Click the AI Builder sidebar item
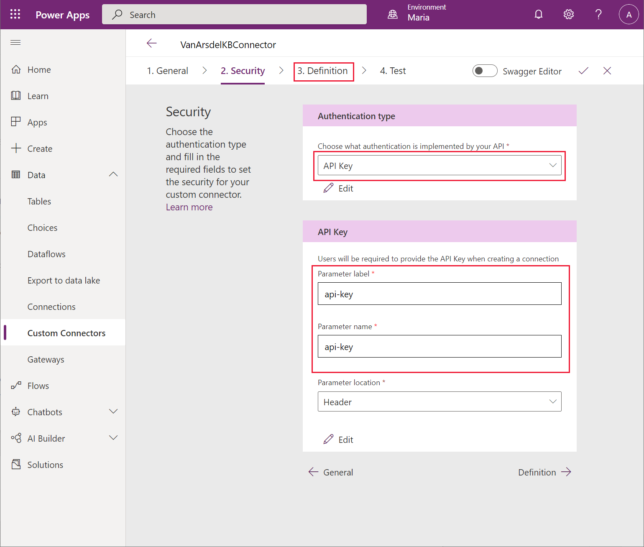The width and height of the screenshot is (644, 547). 46,439
